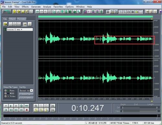Click the Save file floppy disk icon

pyautogui.click(x=23, y=12)
